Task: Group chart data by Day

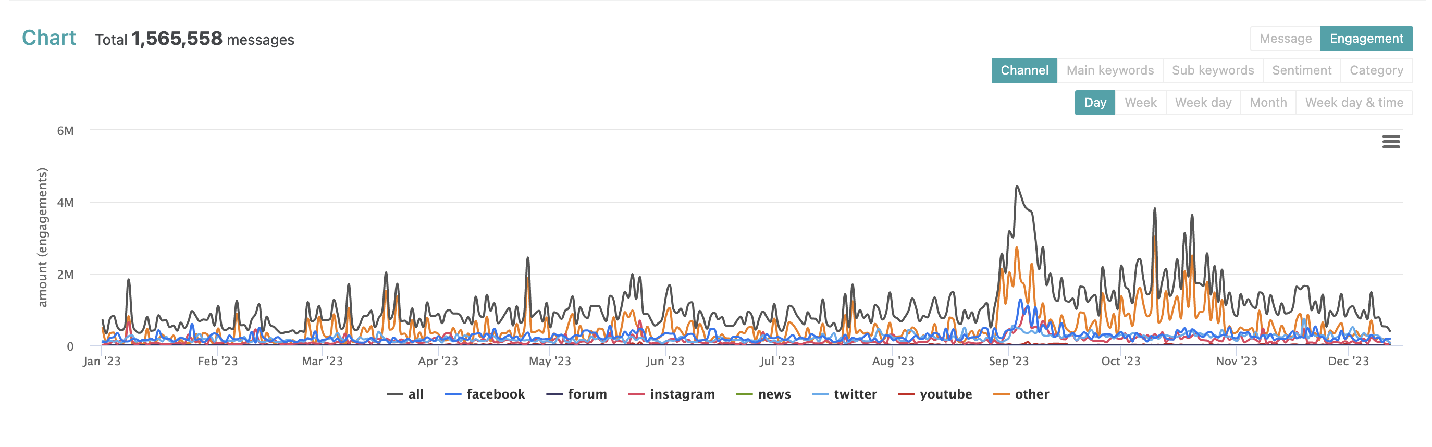Action: pos(1094,102)
